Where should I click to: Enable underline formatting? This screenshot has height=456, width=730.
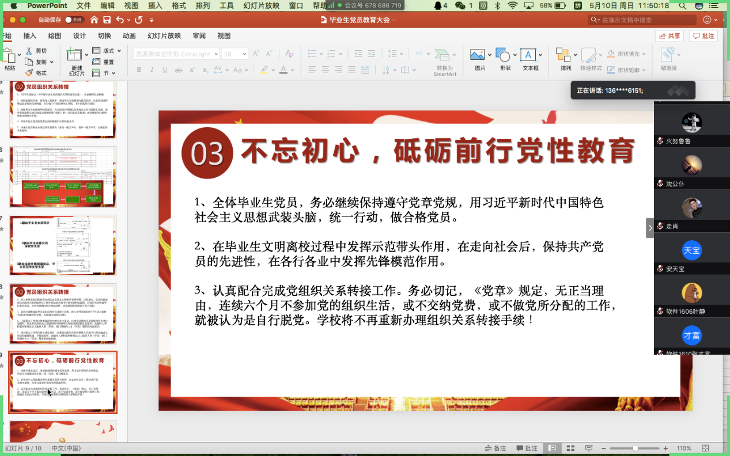tap(164, 69)
